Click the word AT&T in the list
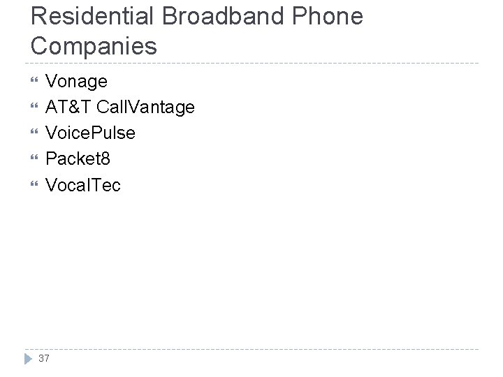Screen dimensions: 503x377 coord(68,108)
